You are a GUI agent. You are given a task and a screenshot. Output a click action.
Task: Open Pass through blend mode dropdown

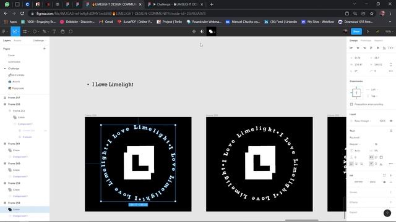tap(363, 121)
